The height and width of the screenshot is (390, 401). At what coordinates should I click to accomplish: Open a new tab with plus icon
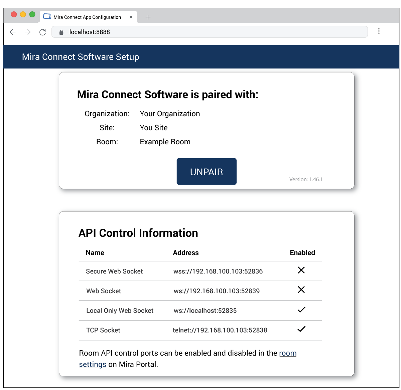(x=148, y=17)
